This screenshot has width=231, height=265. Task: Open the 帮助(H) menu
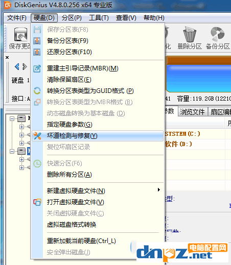pyautogui.click(x=154, y=18)
